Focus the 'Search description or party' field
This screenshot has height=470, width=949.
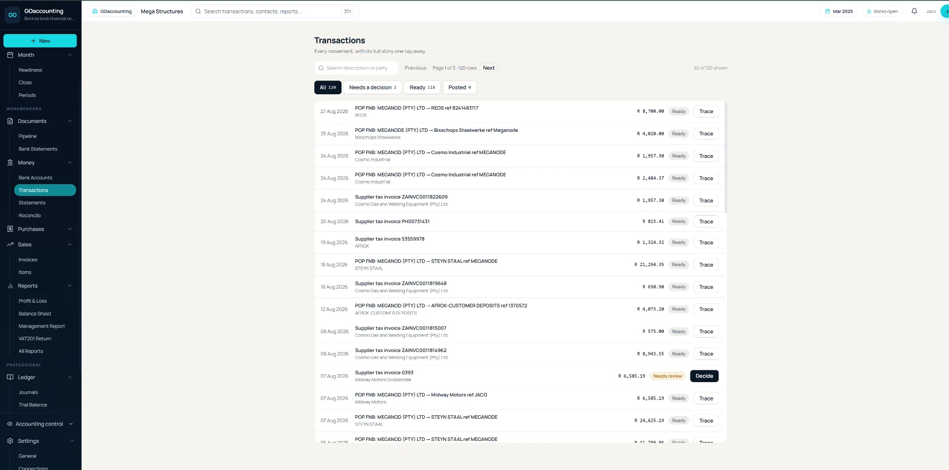click(x=356, y=68)
